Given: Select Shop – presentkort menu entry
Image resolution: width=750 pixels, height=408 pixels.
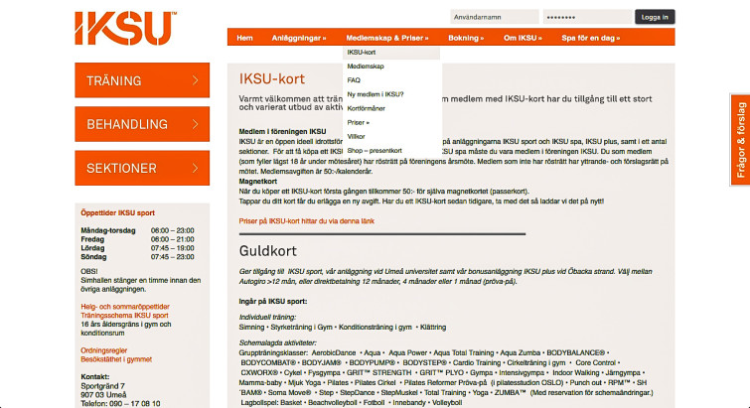Looking at the screenshot, I should click(391, 151).
